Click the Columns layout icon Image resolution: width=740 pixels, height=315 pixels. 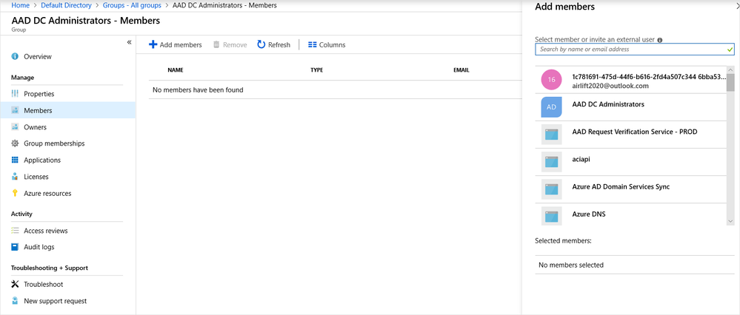point(312,44)
